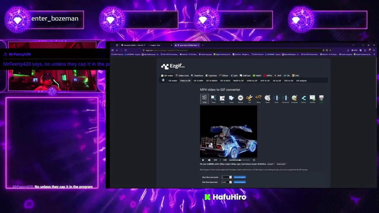Viewport: 379px width, 213px height.
Task: Toggle fullscreen on the video player
Action: click(x=254, y=160)
